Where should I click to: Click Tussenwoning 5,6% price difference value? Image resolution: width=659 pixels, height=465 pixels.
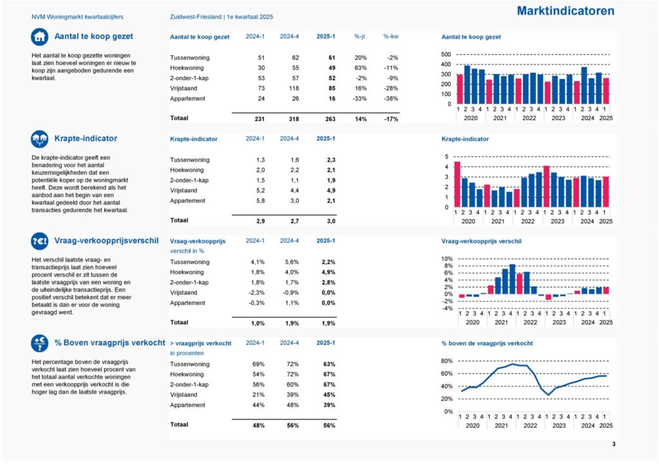[292, 262]
